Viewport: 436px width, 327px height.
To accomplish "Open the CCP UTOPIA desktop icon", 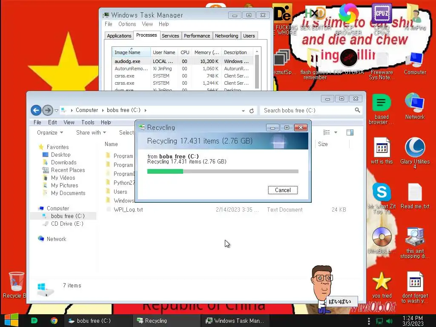I will (348, 62).
